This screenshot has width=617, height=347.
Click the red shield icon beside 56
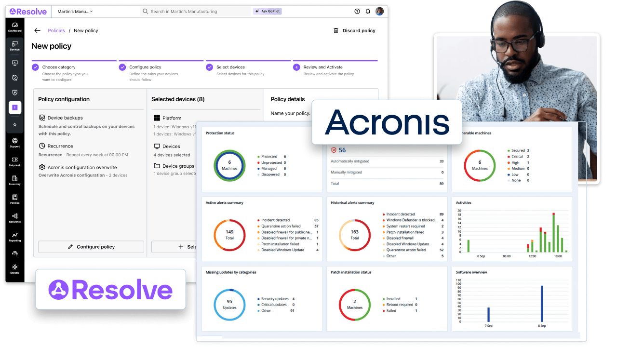tap(334, 150)
